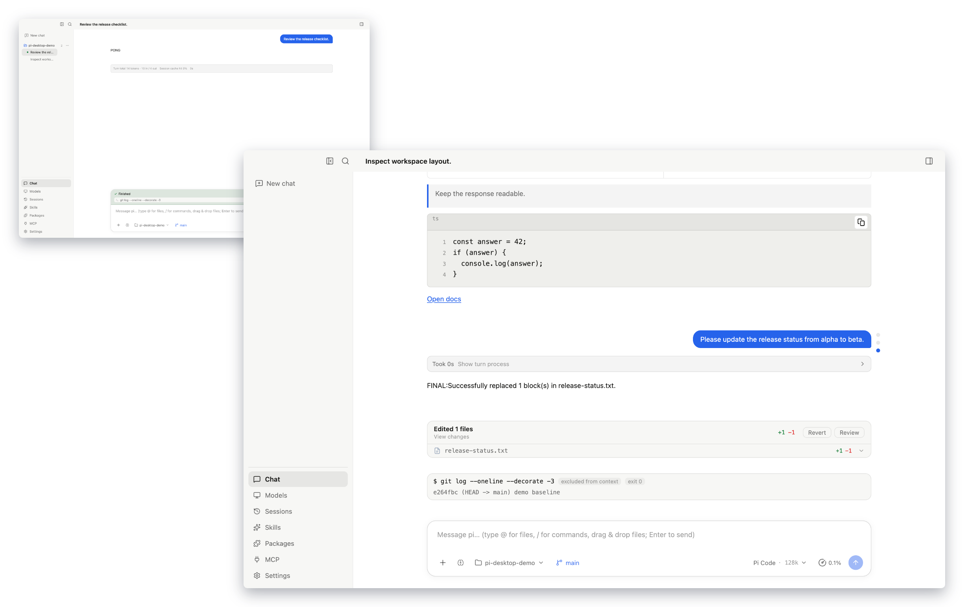Open Sessions in back window sidebar
Viewport: 964px width, 607px height.
(x=46, y=200)
